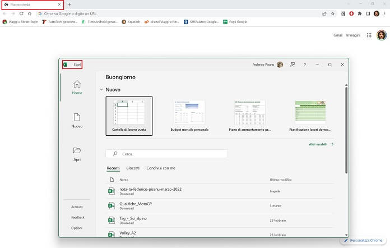Viewport: 390px width, 248px height.
Task: Open Home in the Excel sidebar
Action: click(x=77, y=88)
